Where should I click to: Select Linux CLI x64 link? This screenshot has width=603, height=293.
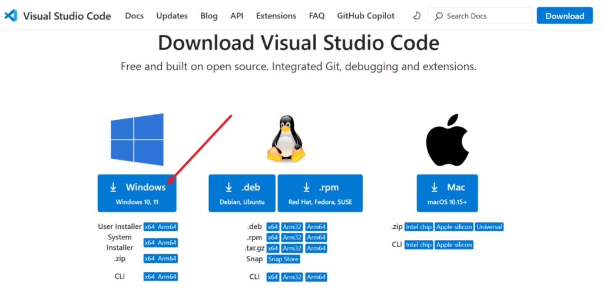pos(273,277)
